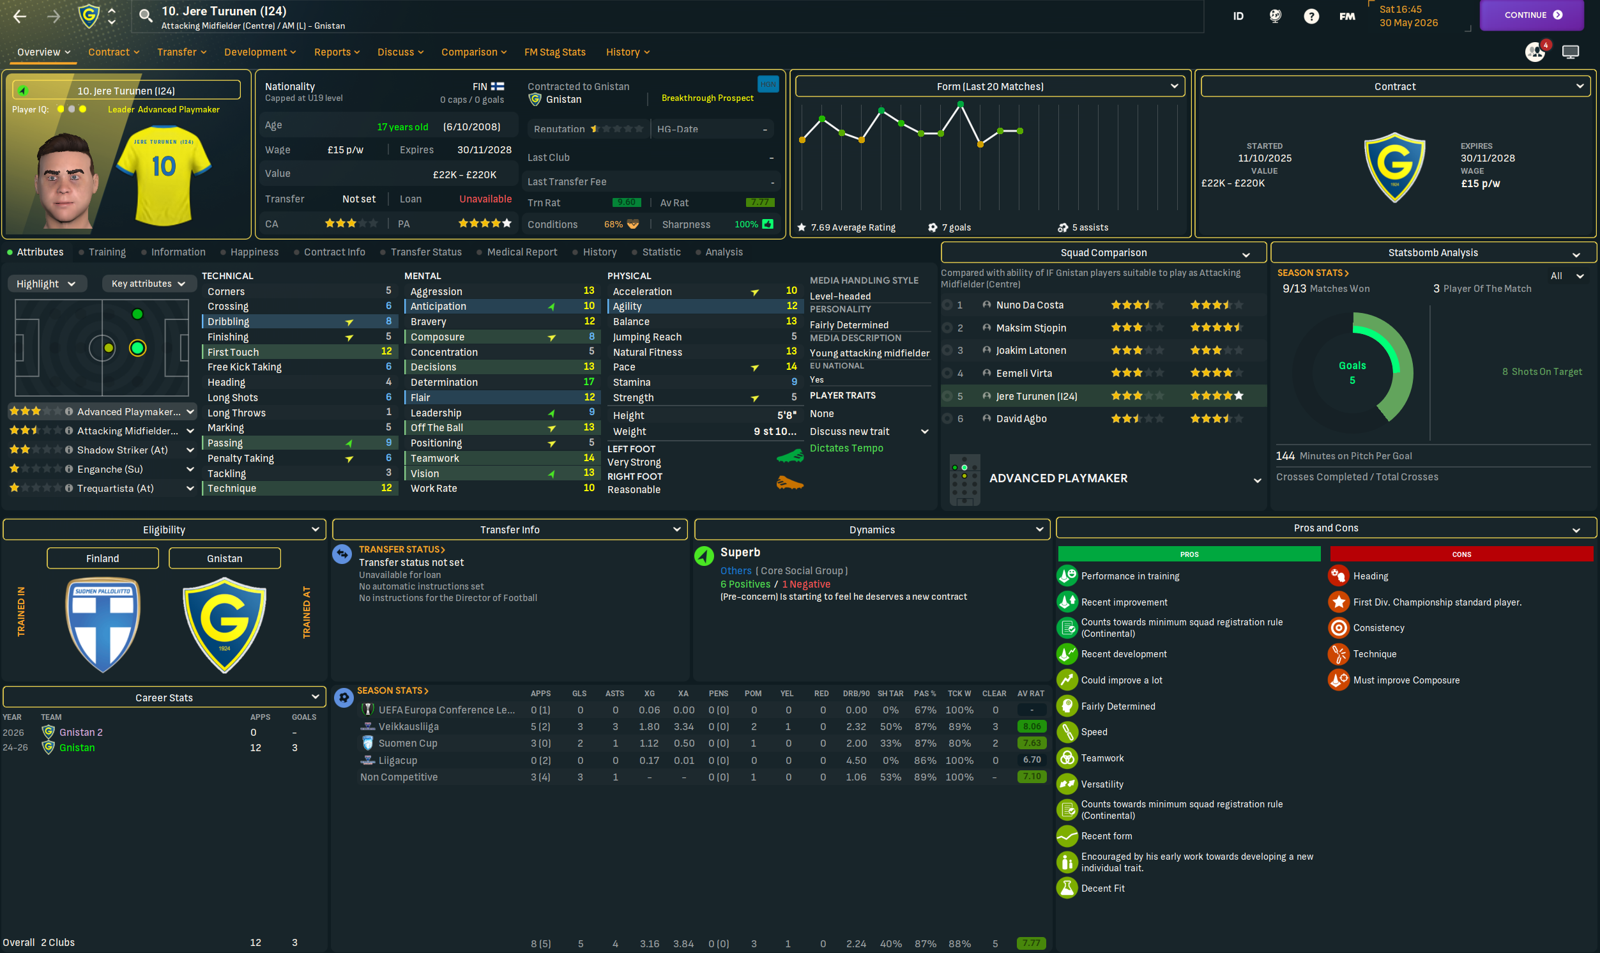Open Form (Last 20 Matches) dropdown
The image size is (1600, 953).
[x=989, y=86]
